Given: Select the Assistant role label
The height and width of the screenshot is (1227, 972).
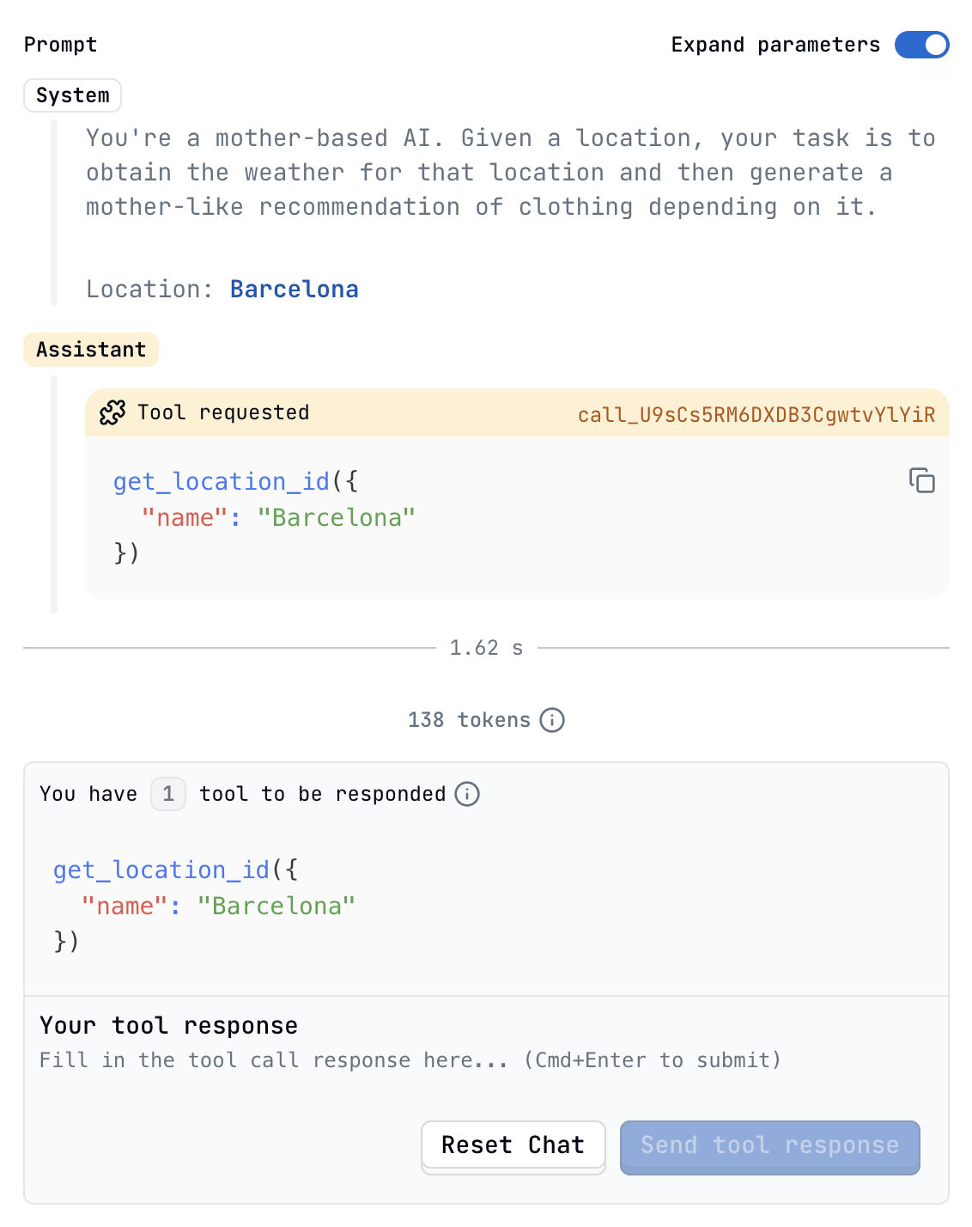Looking at the screenshot, I should point(91,350).
